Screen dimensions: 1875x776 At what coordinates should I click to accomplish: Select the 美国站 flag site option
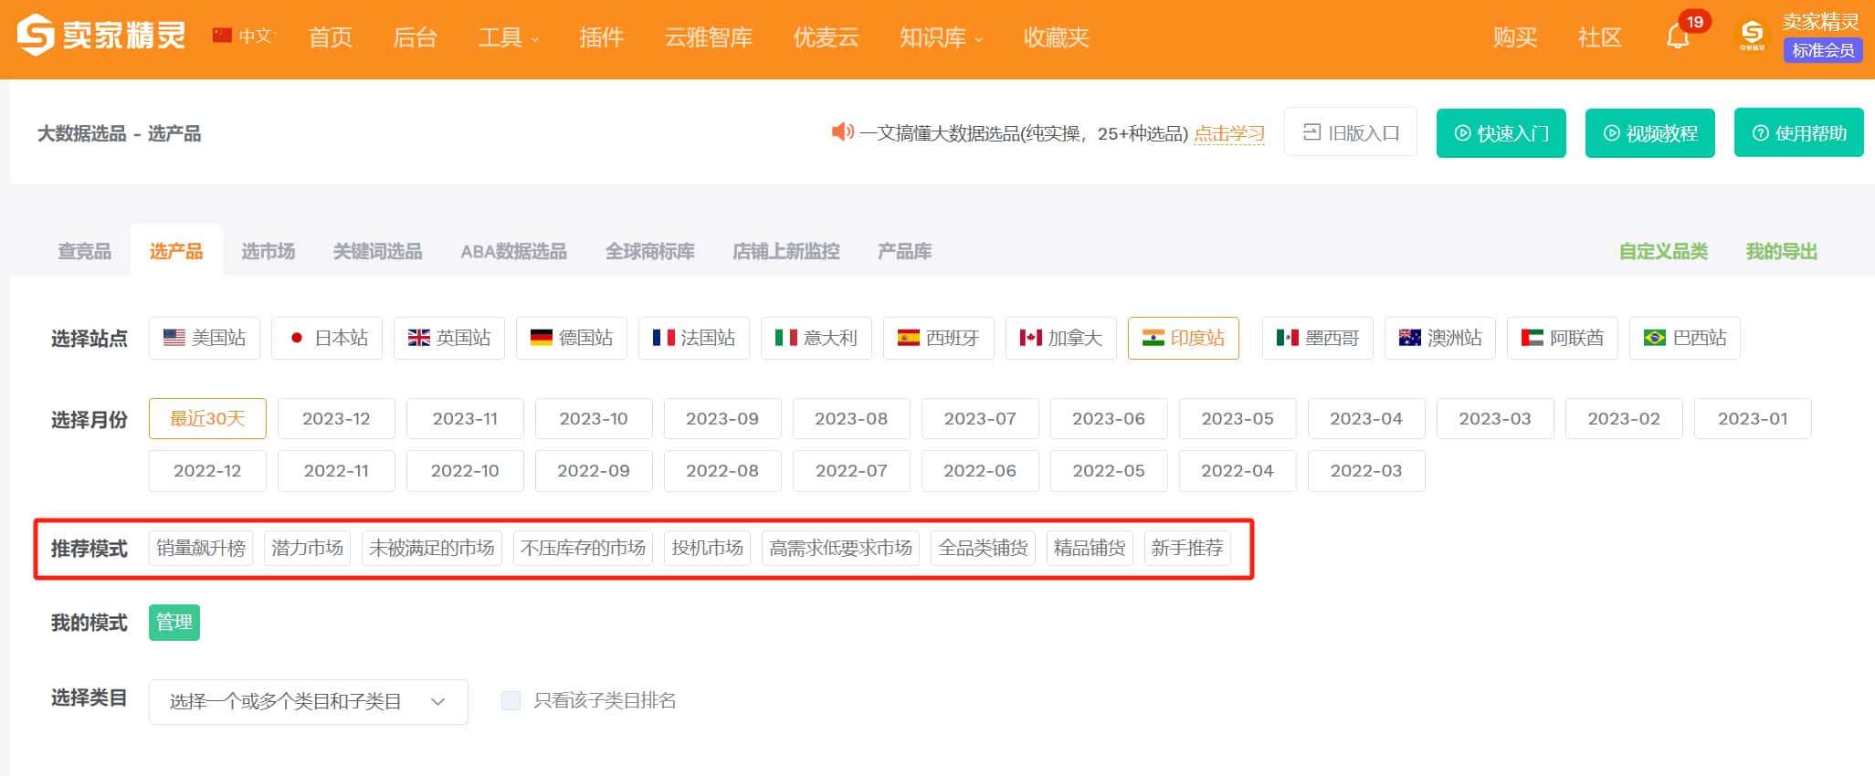pos(205,338)
